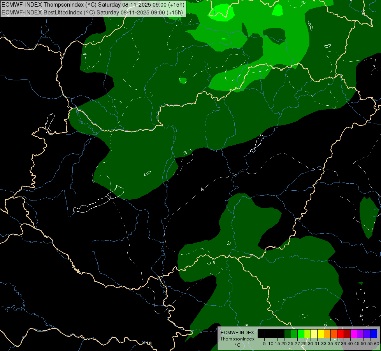
Task: Click the legend tick label 25
Action: click(291, 344)
